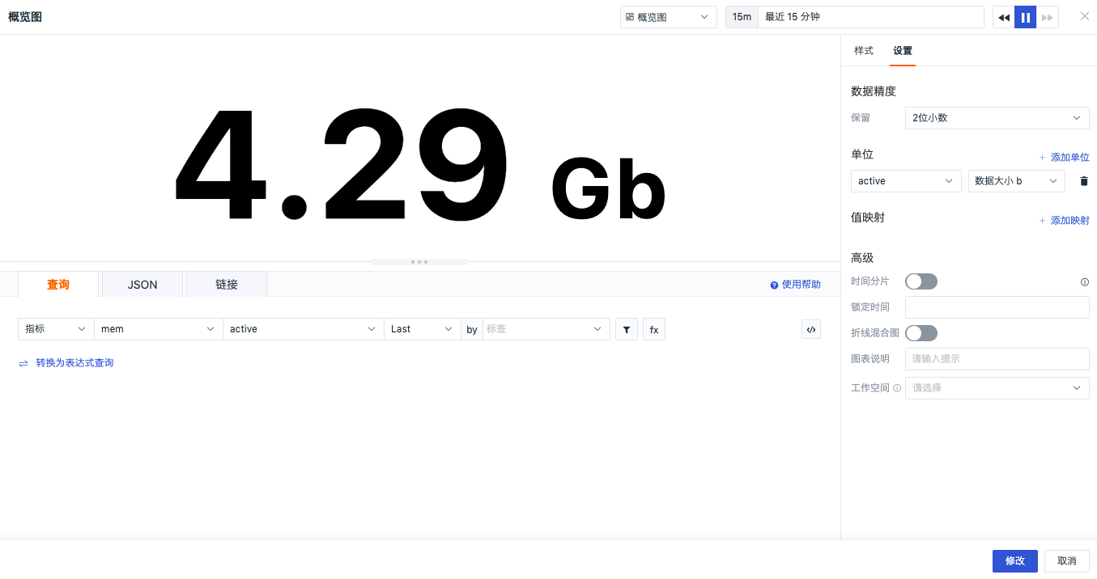Image resolution: width=1097 pixels, height=579 pixels.
Task: Click the rewind time range icon
Action: pos(1004,17)
